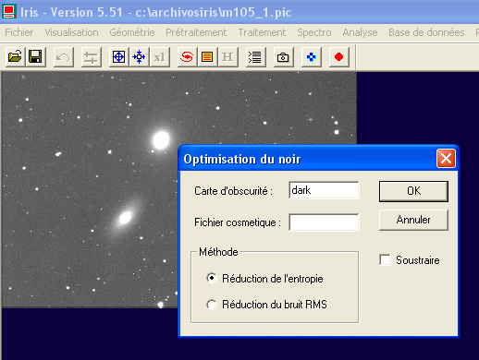Click the Annuler button
Image resolution: width=479 pixels, height=360 pixels.
(x=413, y=220)
